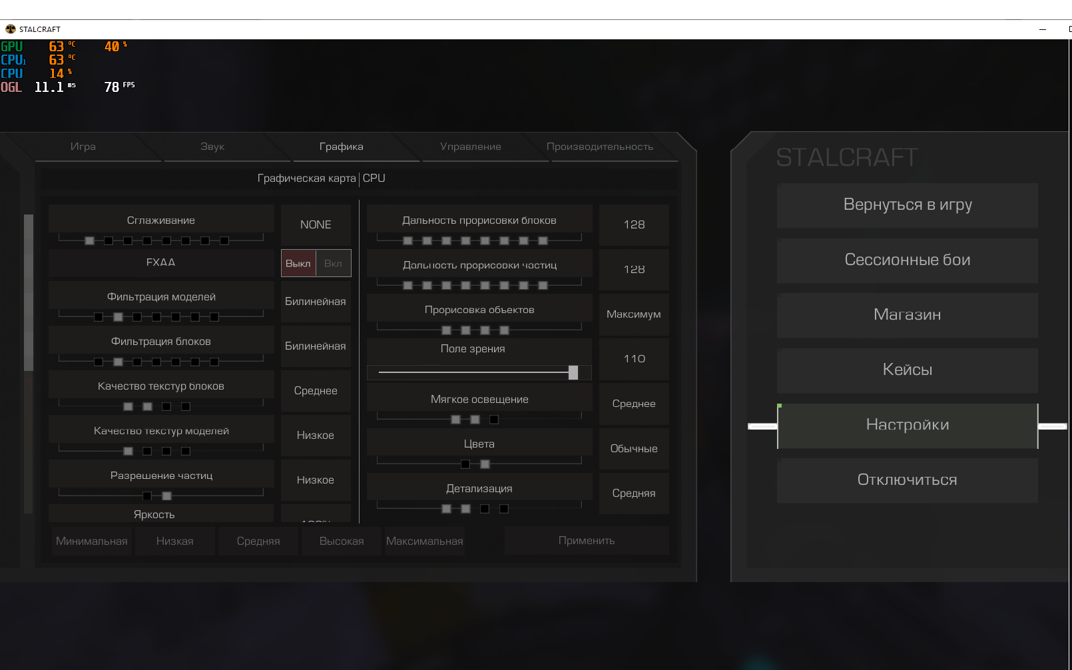Adjust Мягкое освещение slider
This screenshot has height=670, width=1072.
click(x=479, y=419)
